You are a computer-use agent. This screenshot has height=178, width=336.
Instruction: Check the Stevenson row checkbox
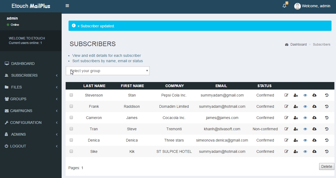click(71, 95)
